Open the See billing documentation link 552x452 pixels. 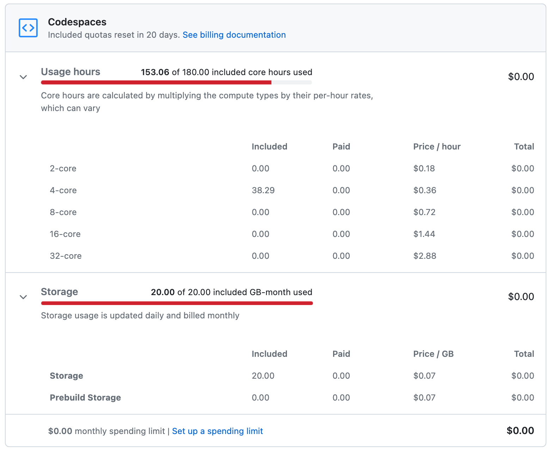234,35
